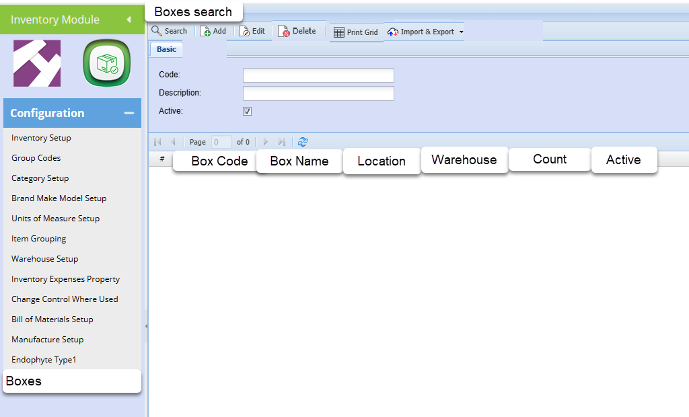Open Bill of Materials Setup

(52, 319)
